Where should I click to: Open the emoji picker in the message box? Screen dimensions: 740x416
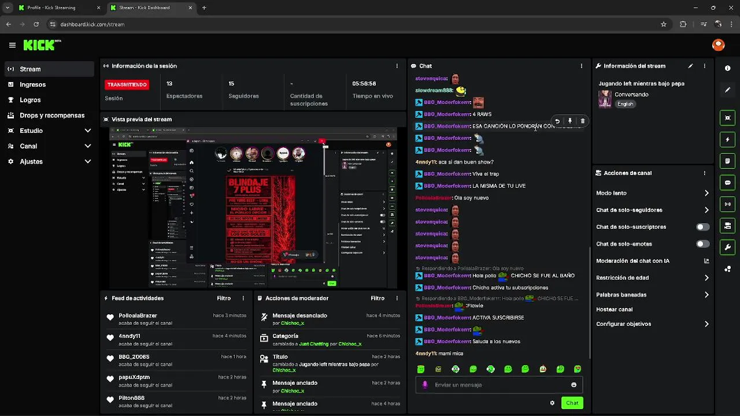click(573, 385)
